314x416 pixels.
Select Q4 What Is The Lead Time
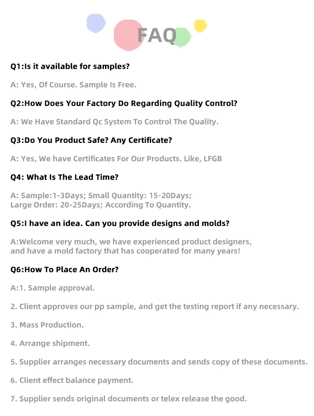click(x=64, y=177)
